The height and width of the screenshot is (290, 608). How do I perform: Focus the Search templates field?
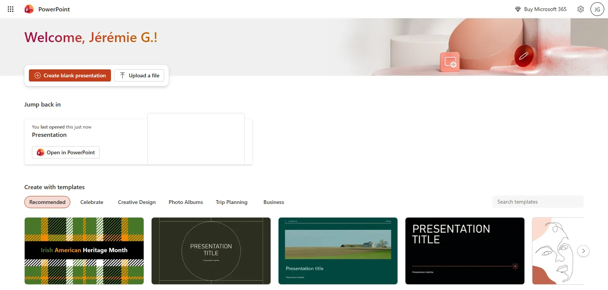pyautogui.click(x=538, y=202)
